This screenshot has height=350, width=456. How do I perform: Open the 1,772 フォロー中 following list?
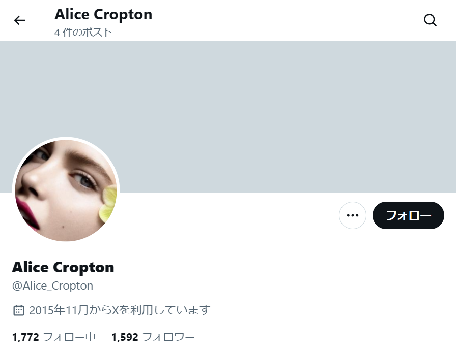[54, 337]
